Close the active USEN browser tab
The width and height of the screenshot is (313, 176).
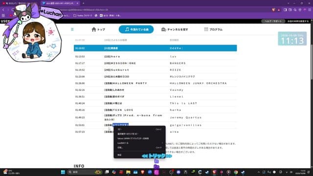77,3
